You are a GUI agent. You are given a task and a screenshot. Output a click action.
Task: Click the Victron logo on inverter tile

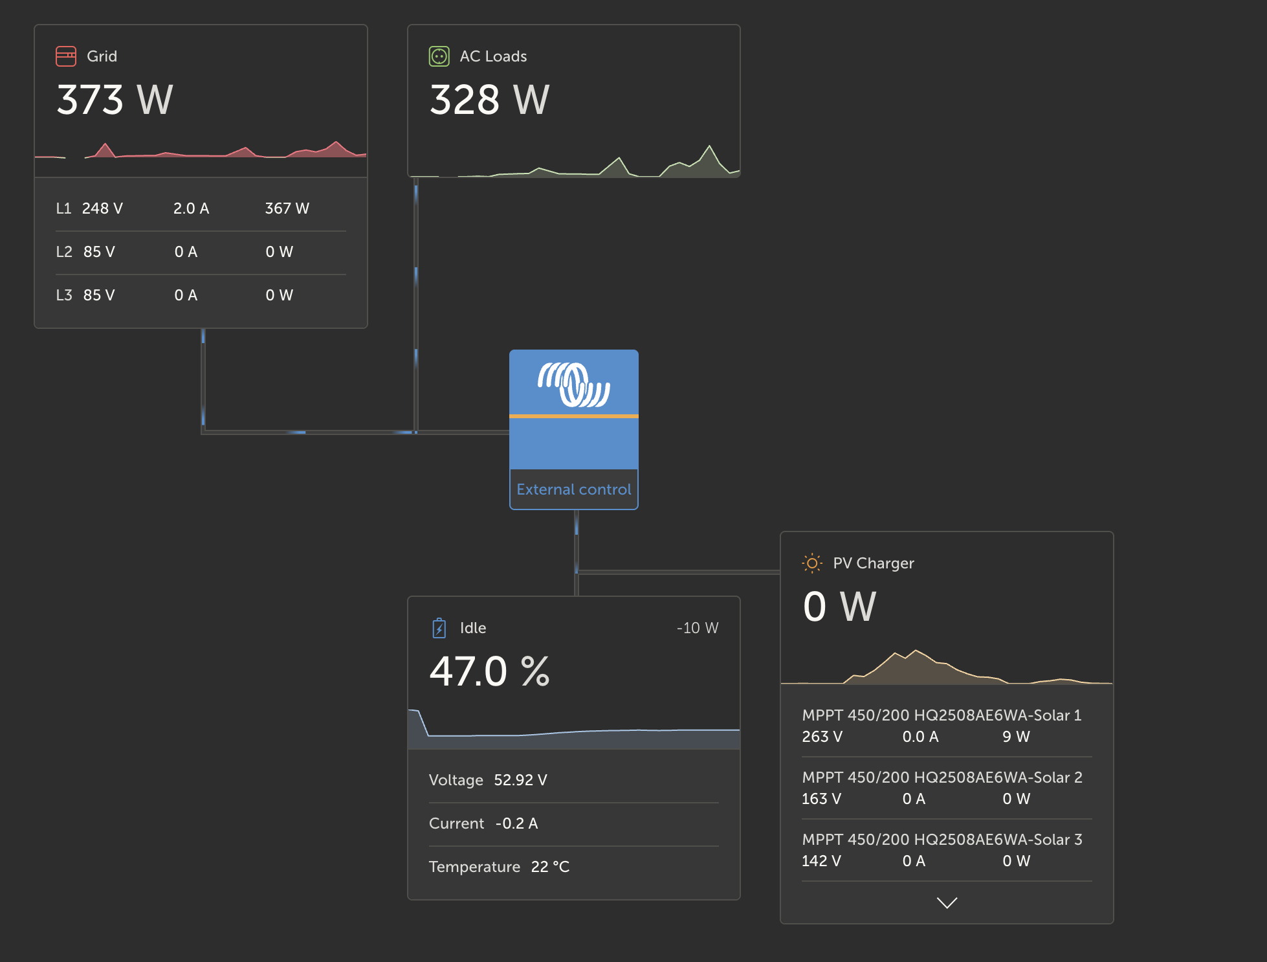[573, 385]
